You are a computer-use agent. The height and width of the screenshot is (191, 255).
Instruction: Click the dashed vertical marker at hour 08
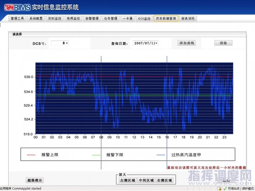101,95
